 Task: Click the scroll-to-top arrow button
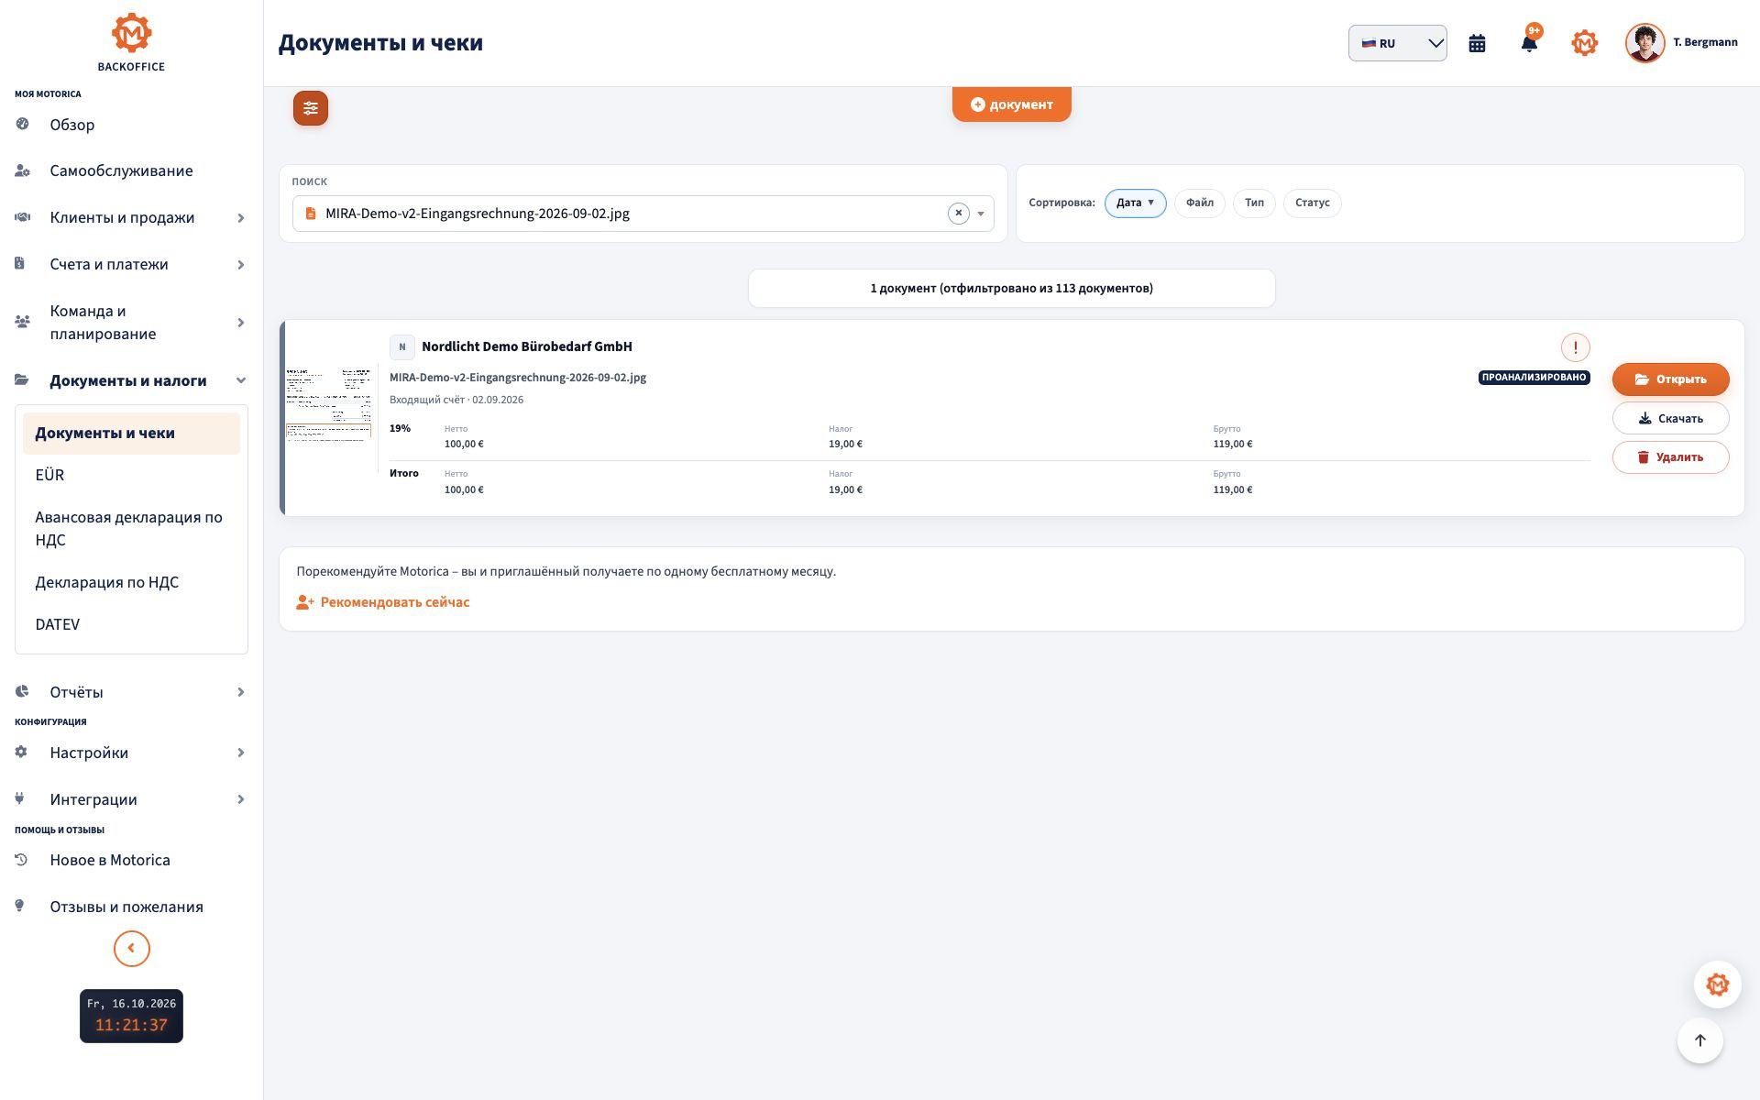pyautogui.click(x=1699, y=1040)
